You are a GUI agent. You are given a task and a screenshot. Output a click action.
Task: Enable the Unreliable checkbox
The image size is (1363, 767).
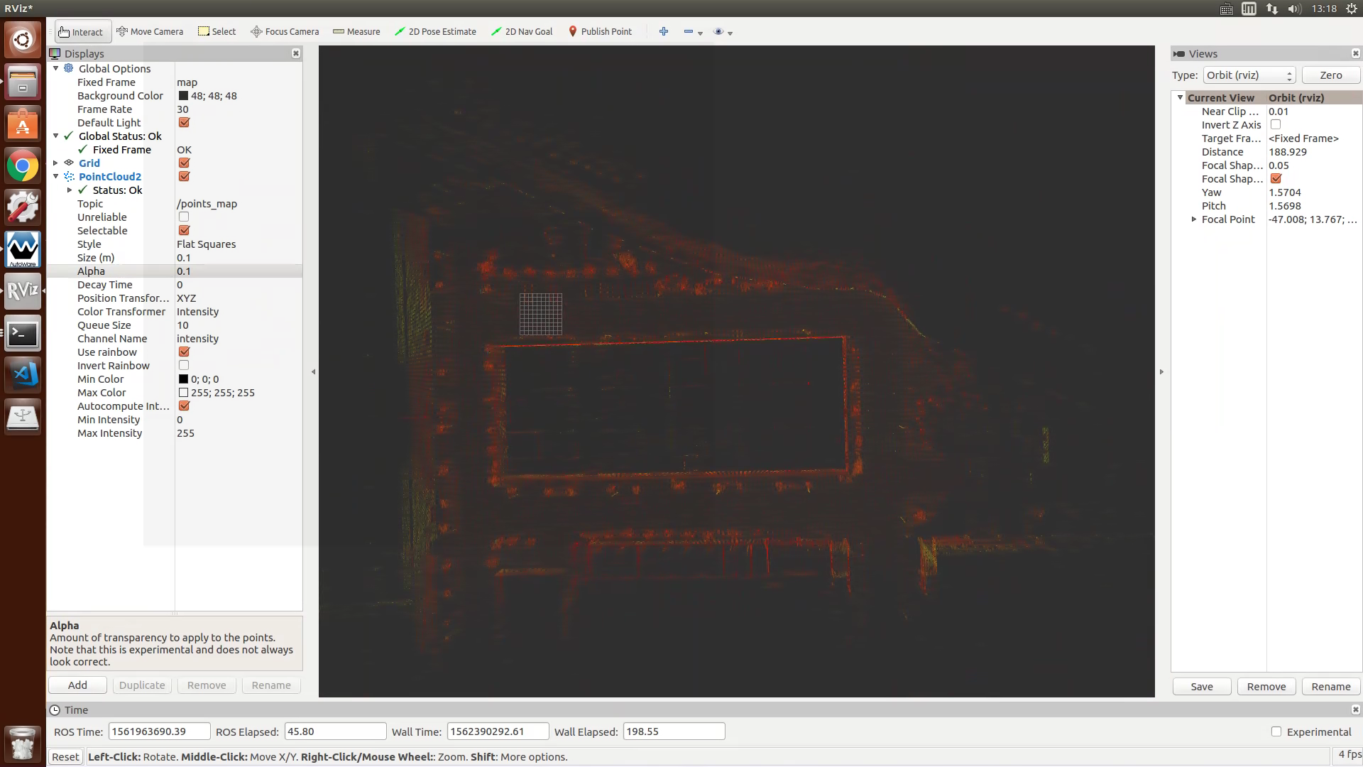(184, 217)
